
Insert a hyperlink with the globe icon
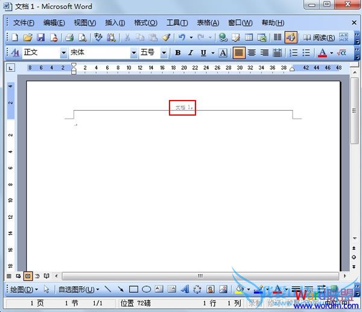[x=223, y=37]
